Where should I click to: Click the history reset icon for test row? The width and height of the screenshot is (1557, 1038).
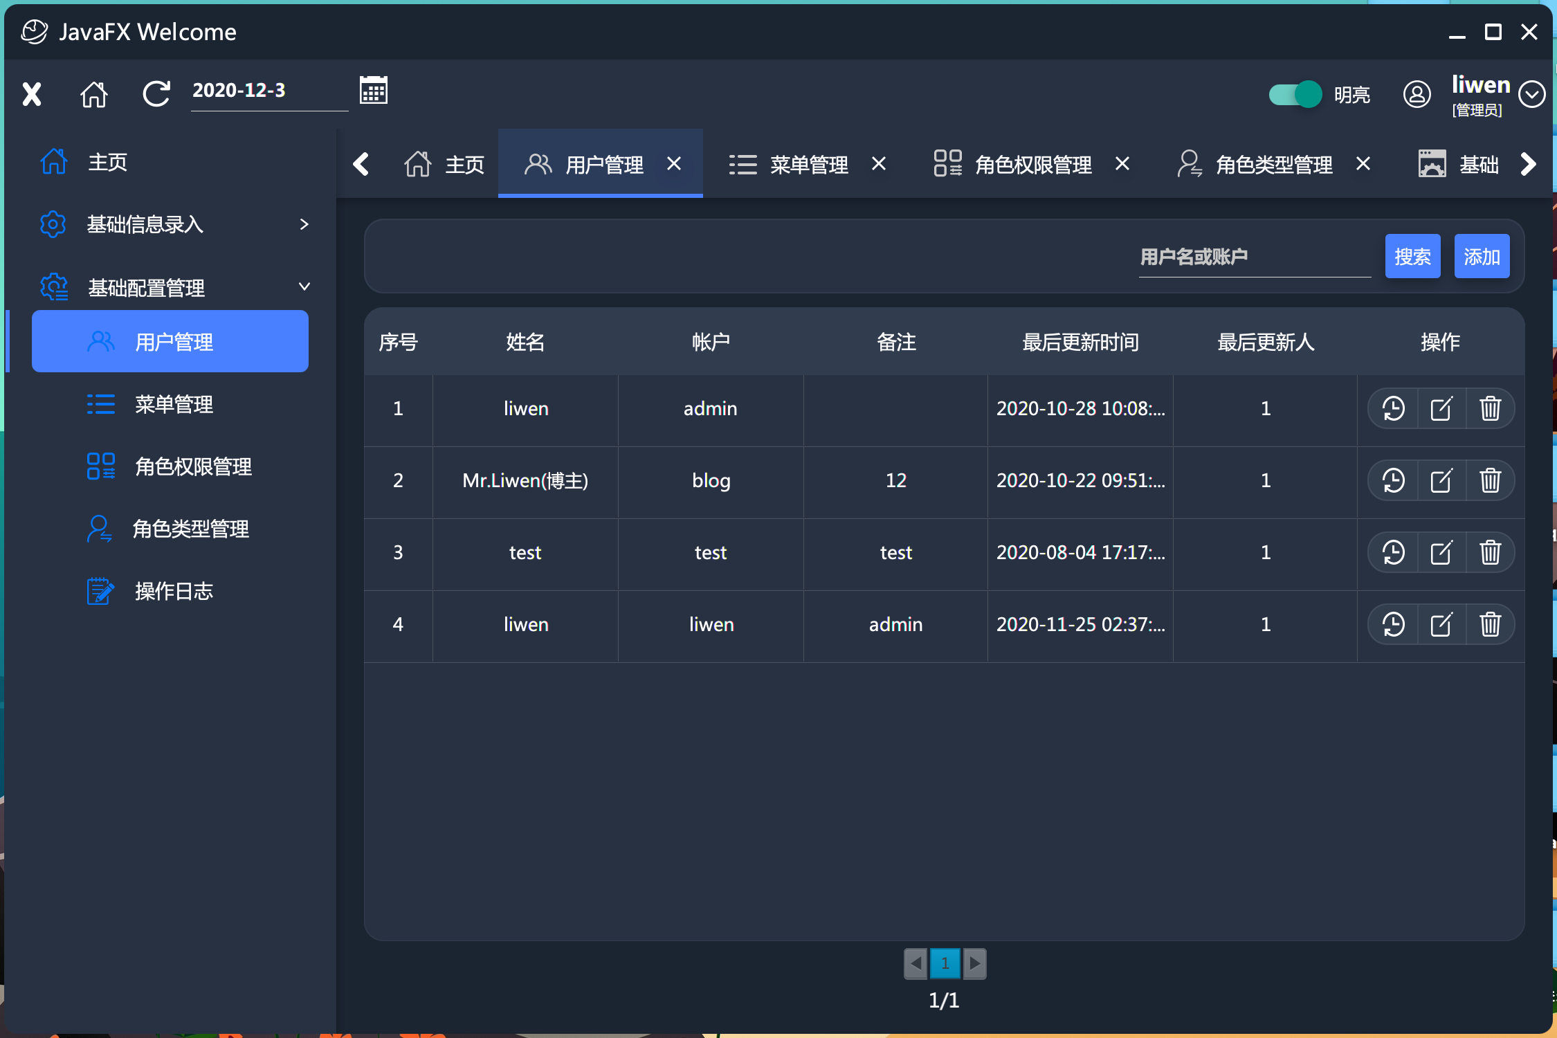(x=1393, y=552)
